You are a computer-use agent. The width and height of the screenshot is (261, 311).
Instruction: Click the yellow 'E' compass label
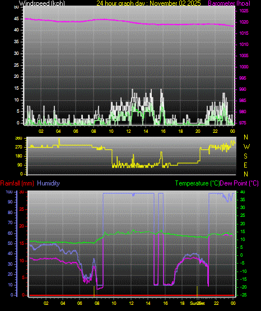pos(245,165)
